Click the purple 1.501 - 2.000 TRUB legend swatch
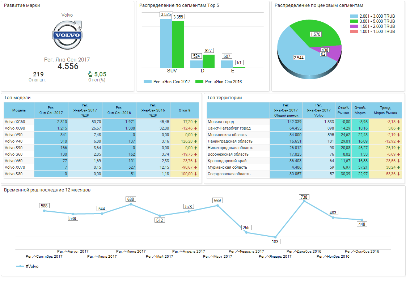 [354, 26]
